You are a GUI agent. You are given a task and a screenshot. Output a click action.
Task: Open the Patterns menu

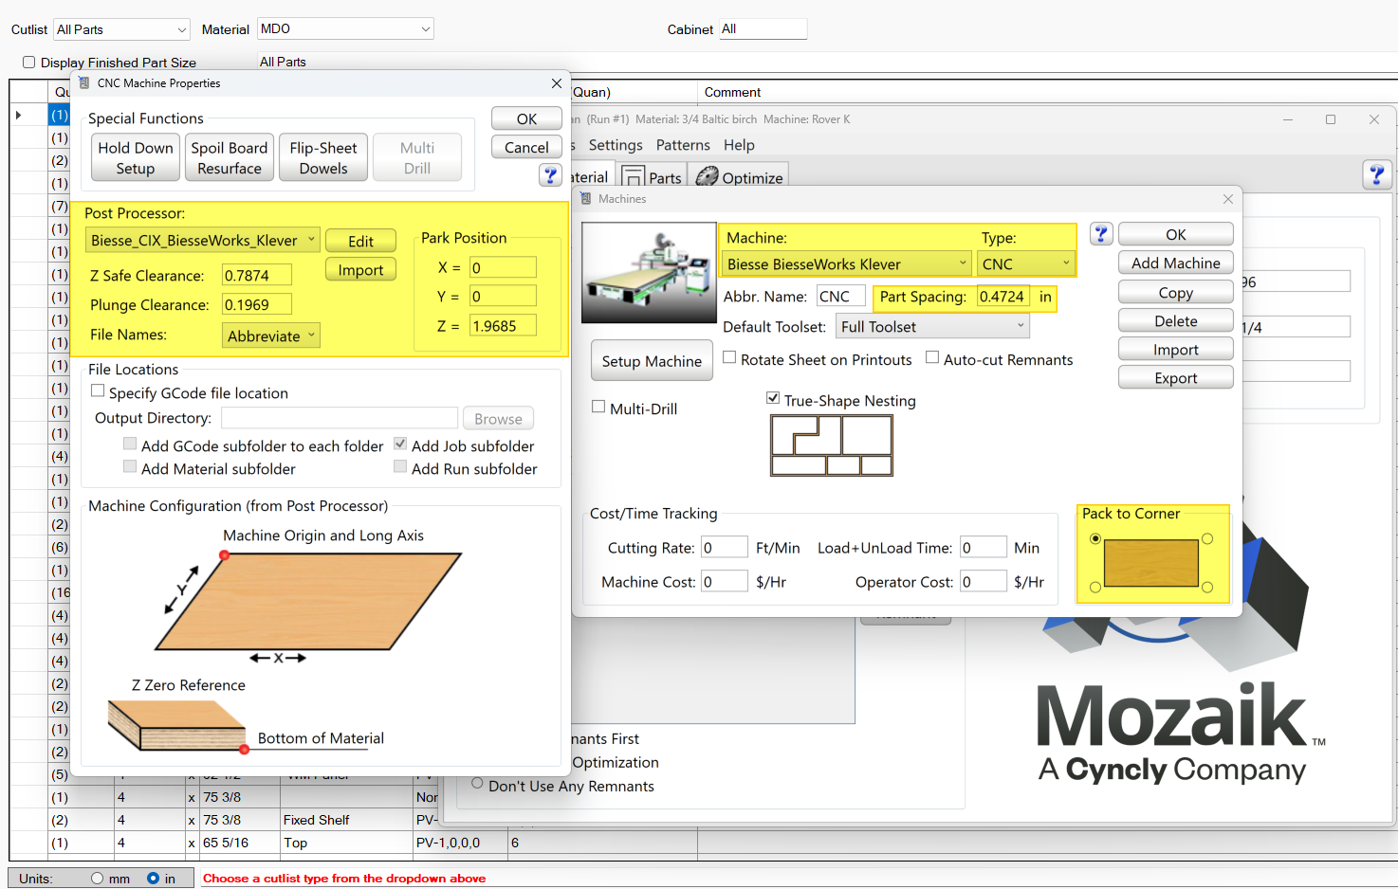[683, 145]
